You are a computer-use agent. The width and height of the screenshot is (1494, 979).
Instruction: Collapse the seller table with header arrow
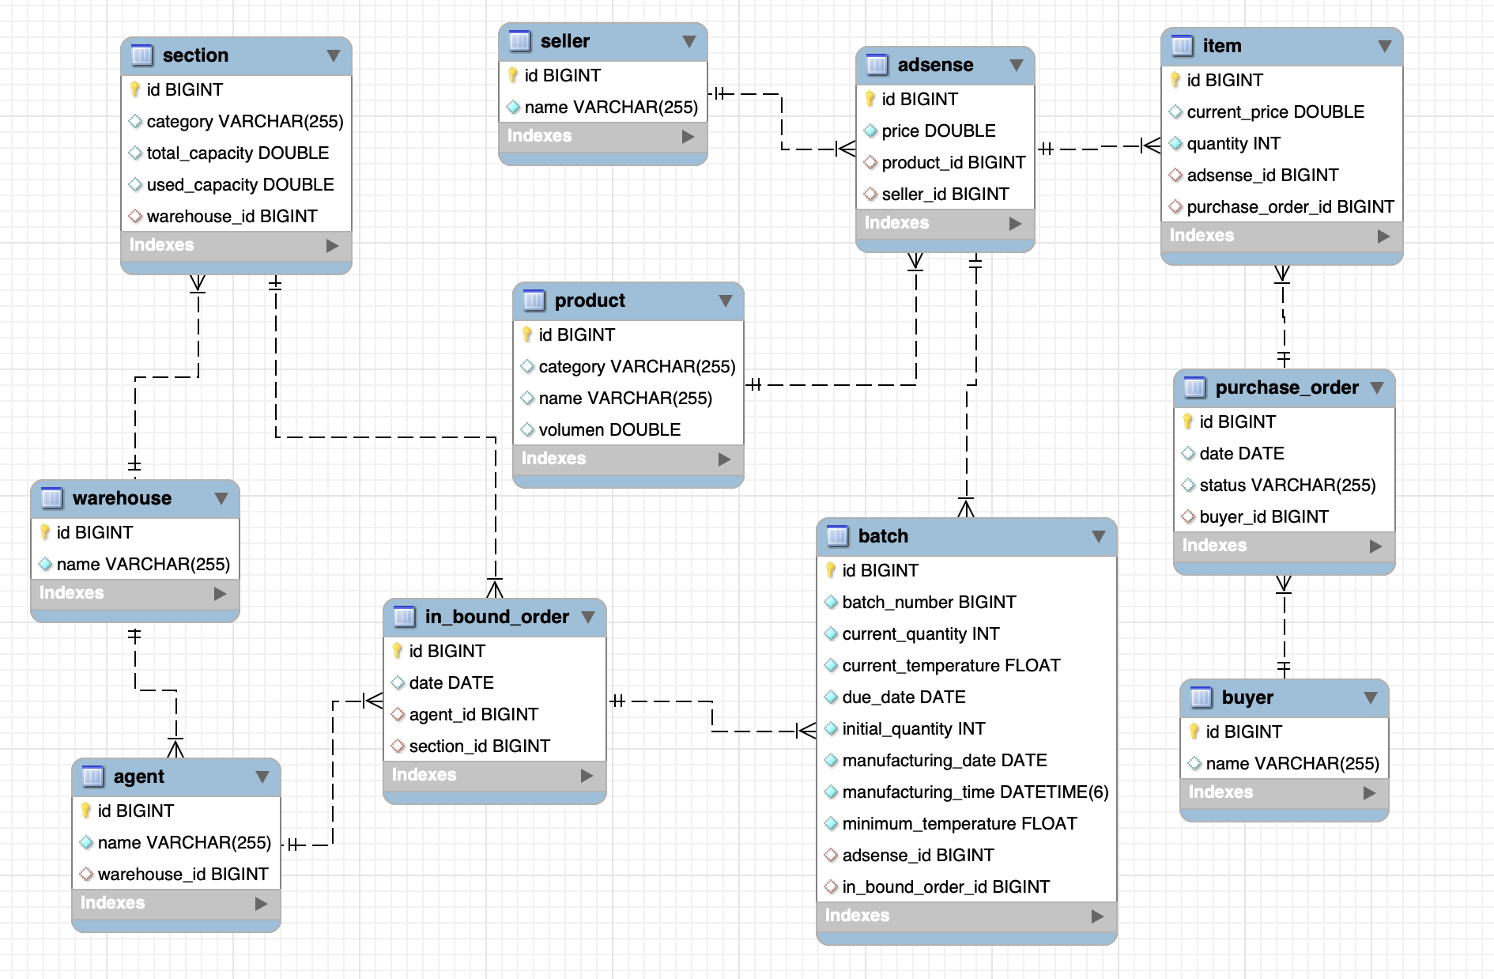(x=689, y=42)
